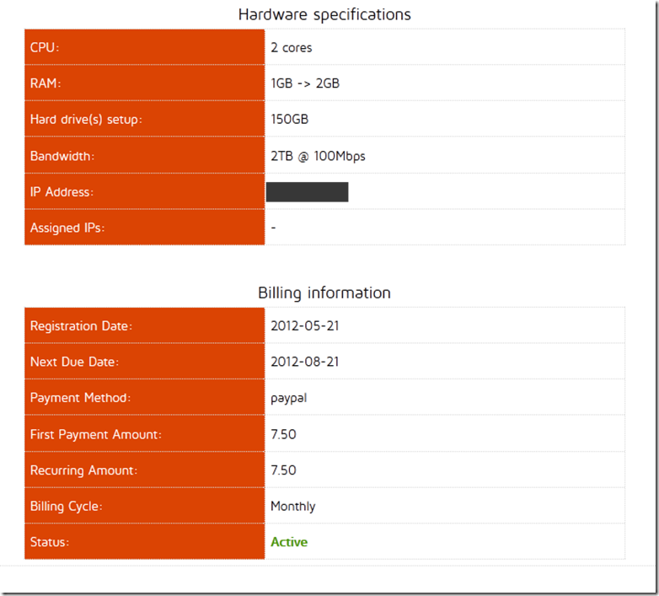Click the 'Billing information' heading
The width and height of the screenshot is (659, 596).
point(324,293)
